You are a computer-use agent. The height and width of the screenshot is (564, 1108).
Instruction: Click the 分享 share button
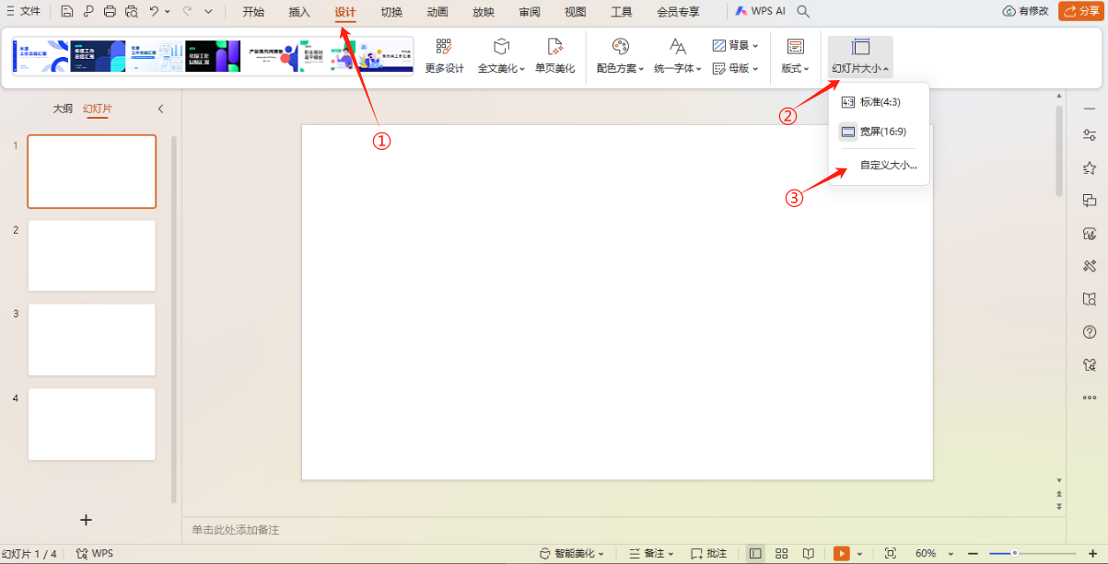click(1081, 11)
